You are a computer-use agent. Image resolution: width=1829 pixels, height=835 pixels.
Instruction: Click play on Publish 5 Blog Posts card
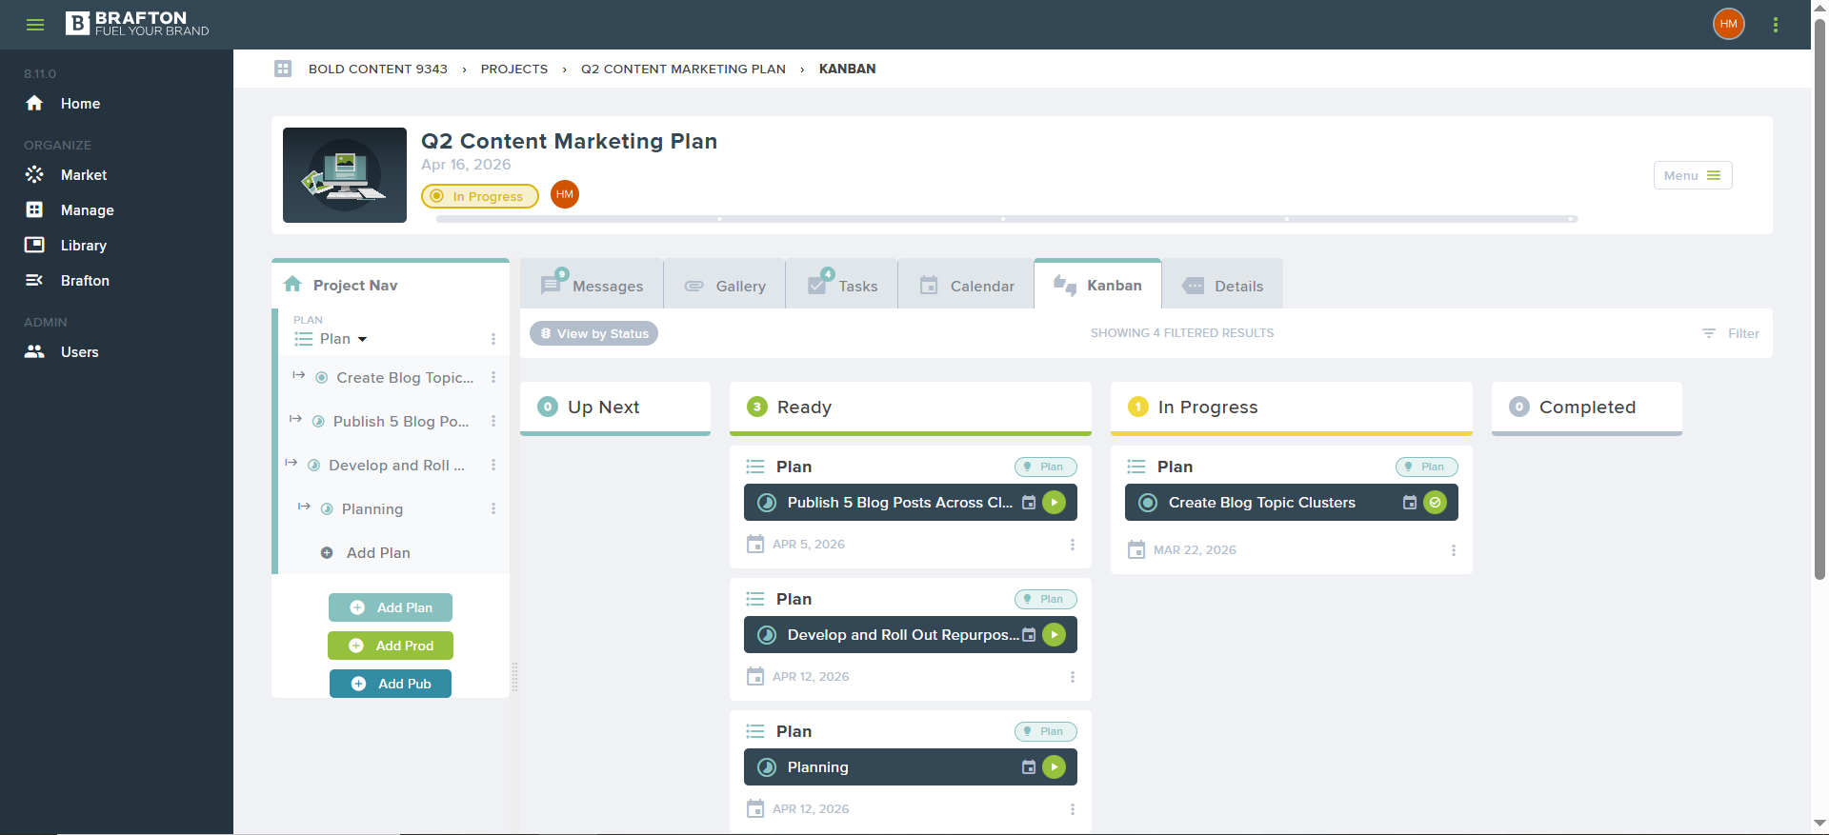(1055, 503)
